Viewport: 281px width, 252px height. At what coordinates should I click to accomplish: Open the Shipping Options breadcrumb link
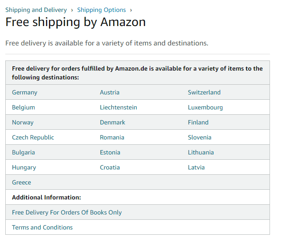[101, 10]
